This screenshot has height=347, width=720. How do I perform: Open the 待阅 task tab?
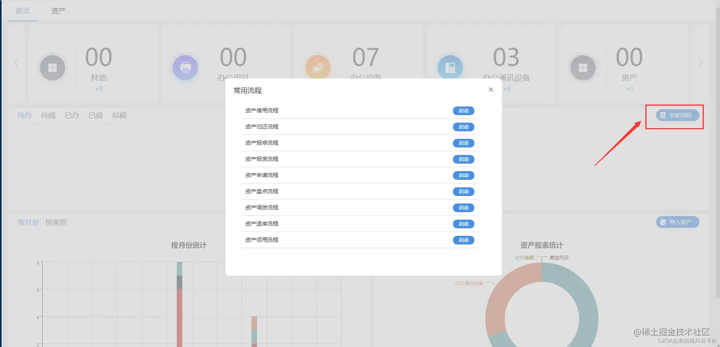[48, 115]
